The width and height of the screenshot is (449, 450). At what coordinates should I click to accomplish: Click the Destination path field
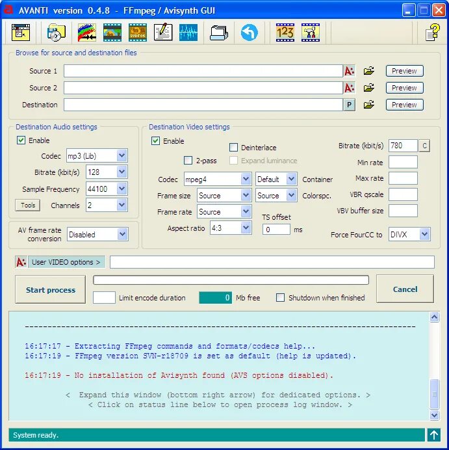pyautogui.click(x=203, y=105)
